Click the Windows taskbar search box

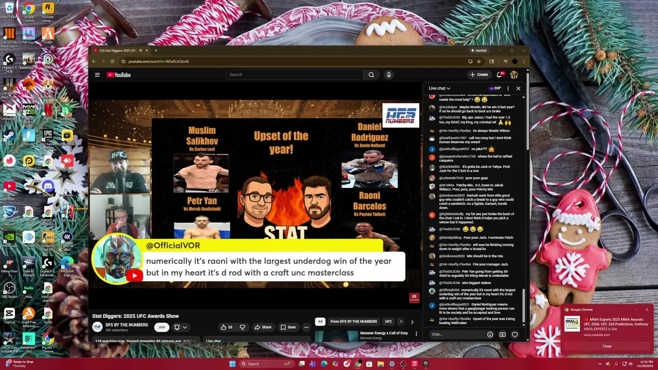(267, 364)
